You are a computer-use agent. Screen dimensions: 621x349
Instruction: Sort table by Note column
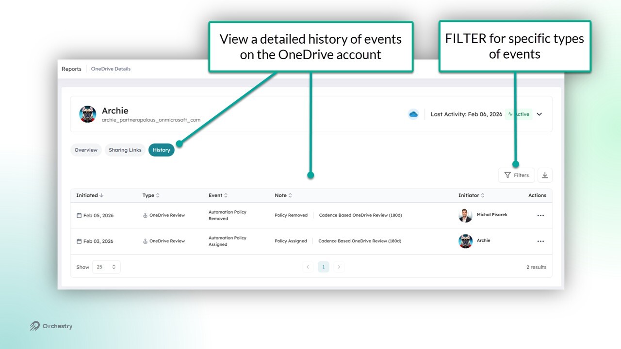tap(283, 195)
